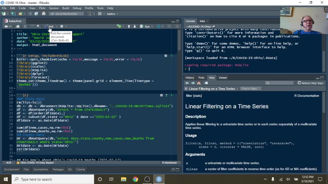Maximize the source editor pane
328x184 pixels.
click(177, 21)
